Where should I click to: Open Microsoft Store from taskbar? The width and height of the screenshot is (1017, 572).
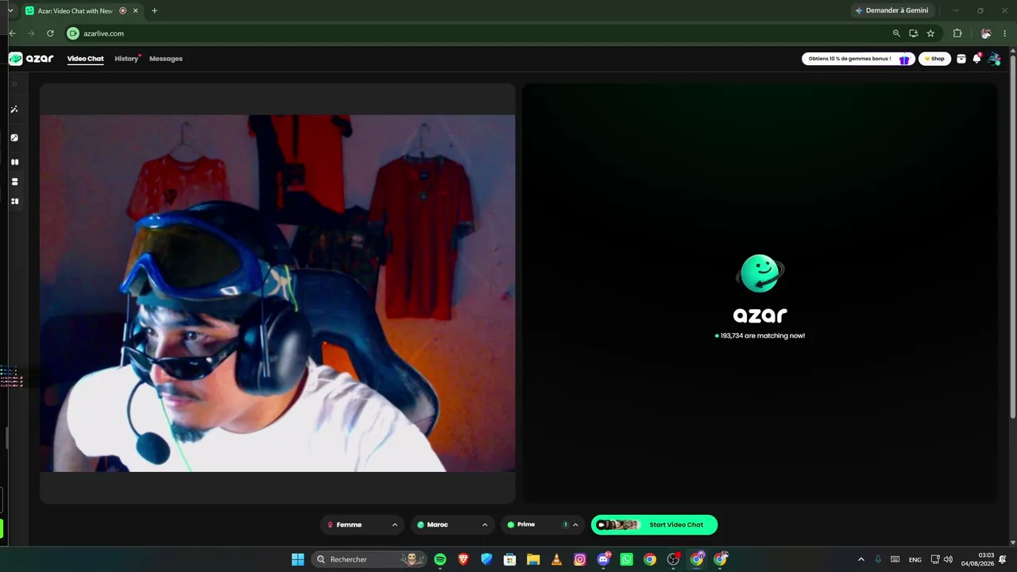tap(510, 559)
